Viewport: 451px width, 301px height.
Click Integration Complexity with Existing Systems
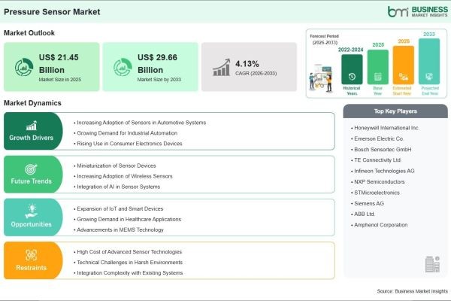click(129, 272)
